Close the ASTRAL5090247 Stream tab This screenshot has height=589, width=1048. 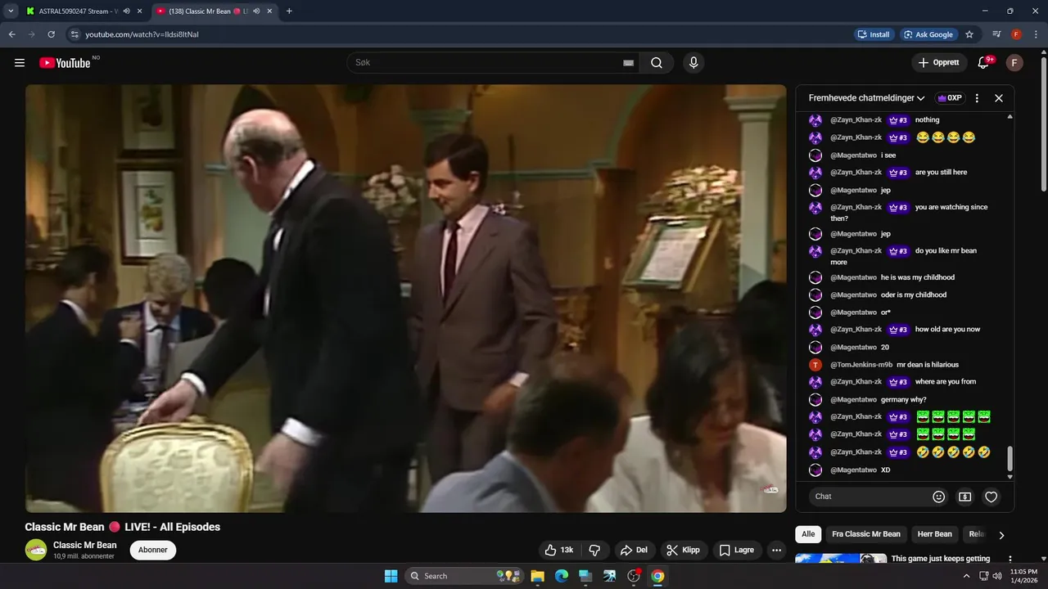[x=139, y=11]
